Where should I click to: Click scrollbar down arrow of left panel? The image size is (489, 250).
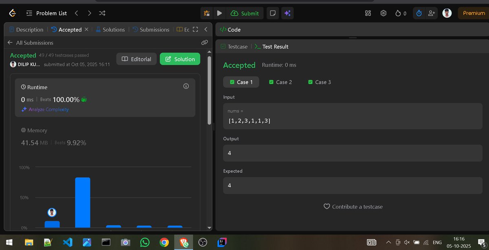click(x=209, y=228)
